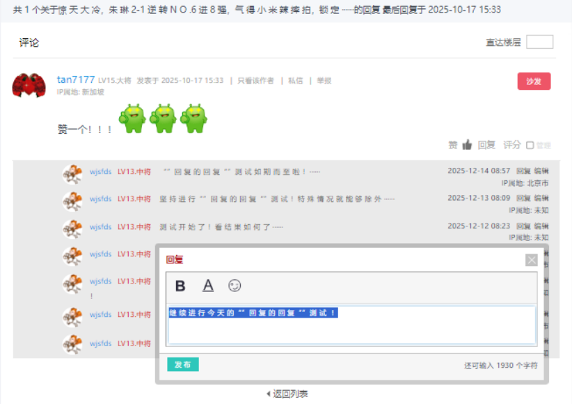Click 私信 to message the author

click(295, 81)
